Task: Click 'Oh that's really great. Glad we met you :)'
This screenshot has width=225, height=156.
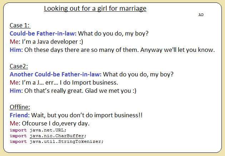Action: coord(80,91)
